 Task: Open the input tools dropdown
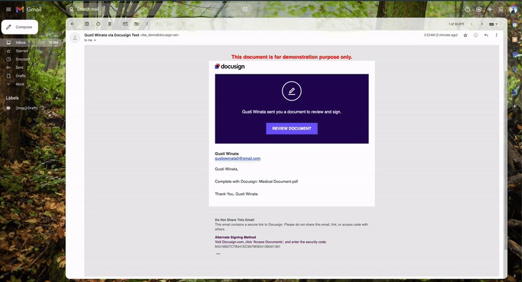click(493, 24)
